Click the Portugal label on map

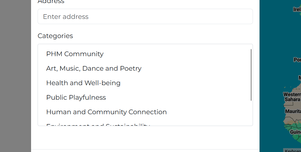coord(297,60)
